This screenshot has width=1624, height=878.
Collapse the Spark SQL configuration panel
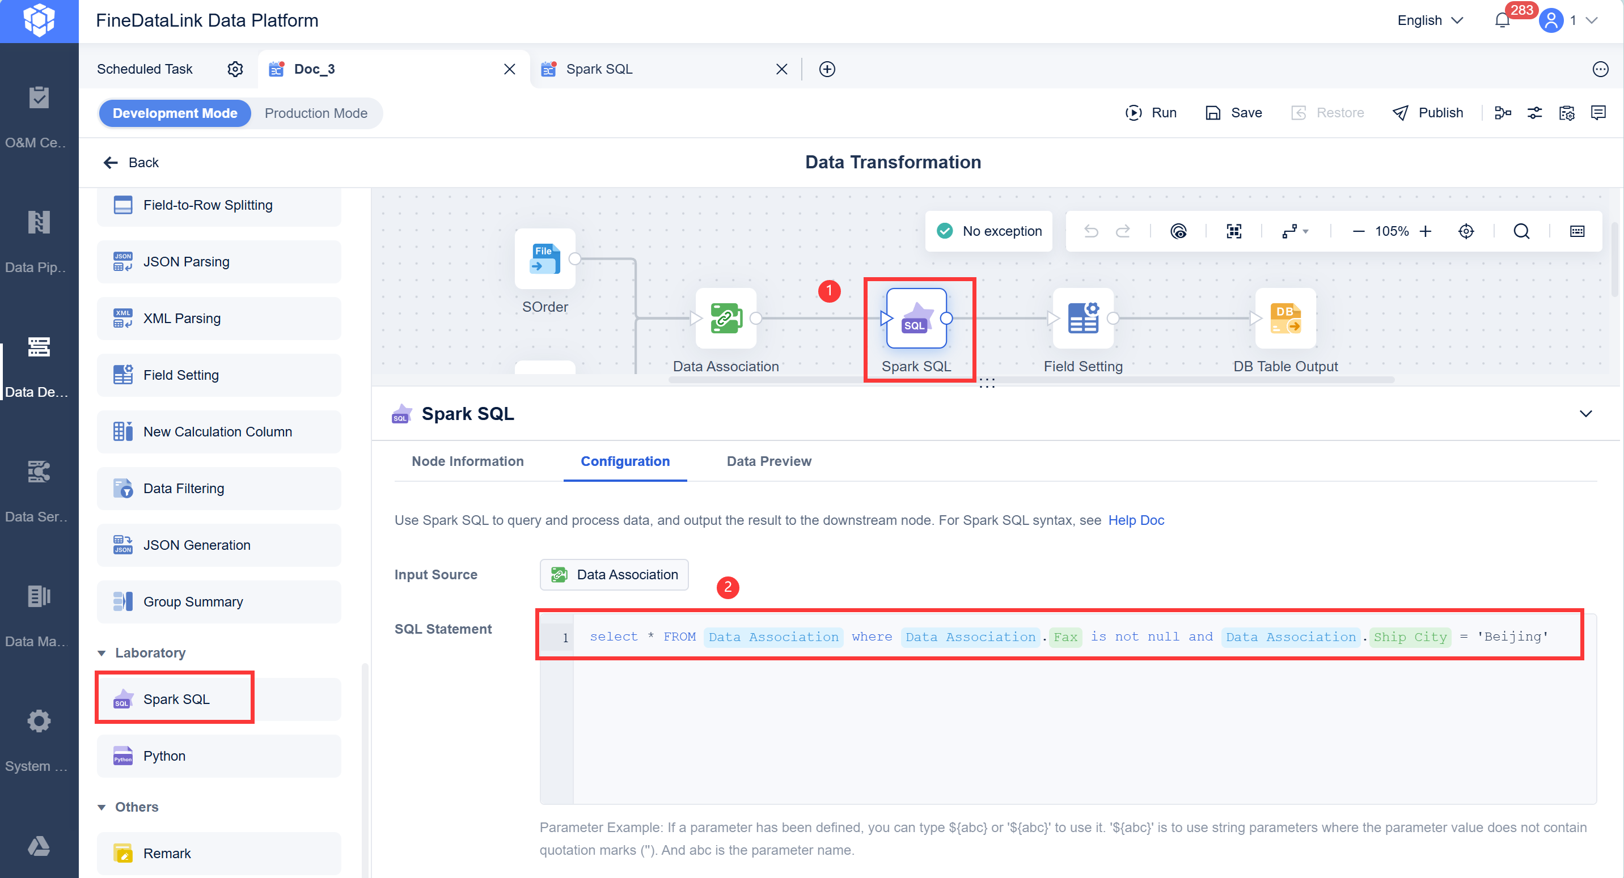[1585, 413]
